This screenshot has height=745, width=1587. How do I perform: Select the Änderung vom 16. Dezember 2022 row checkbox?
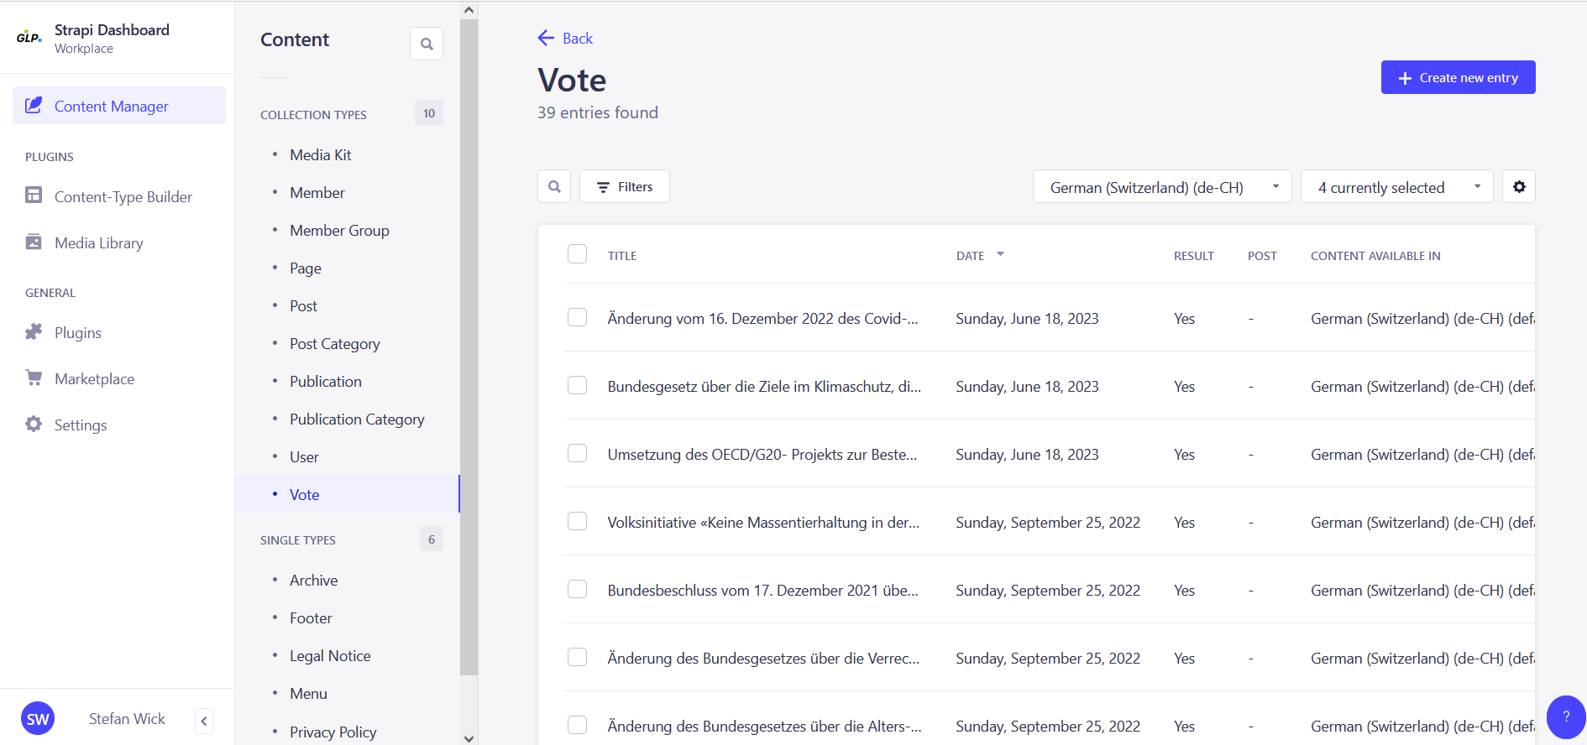point(577,317)
